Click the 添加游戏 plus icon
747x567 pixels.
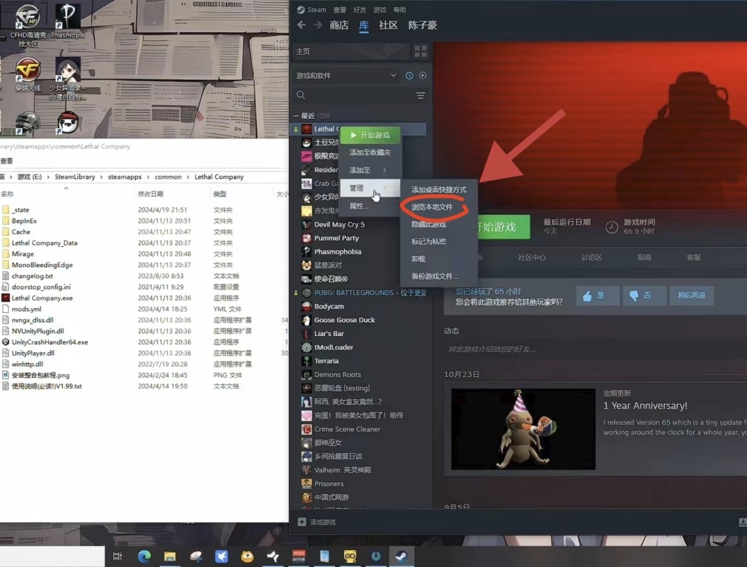302,522
